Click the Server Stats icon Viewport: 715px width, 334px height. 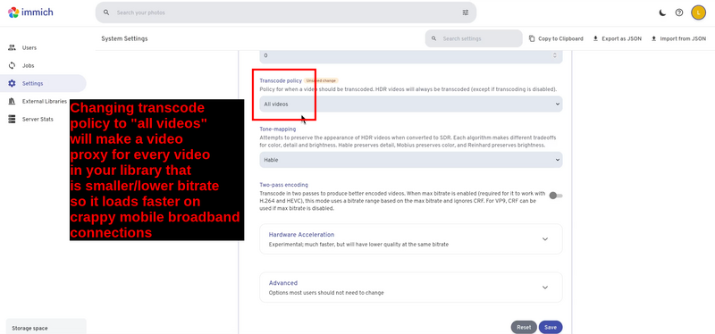[x=12, y=119]
